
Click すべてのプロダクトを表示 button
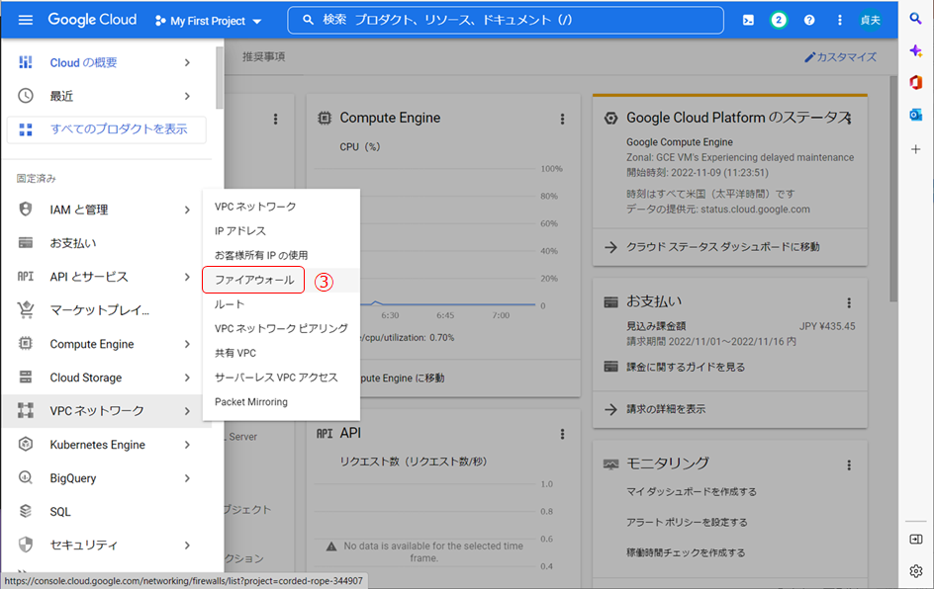[x=107, y=129]
